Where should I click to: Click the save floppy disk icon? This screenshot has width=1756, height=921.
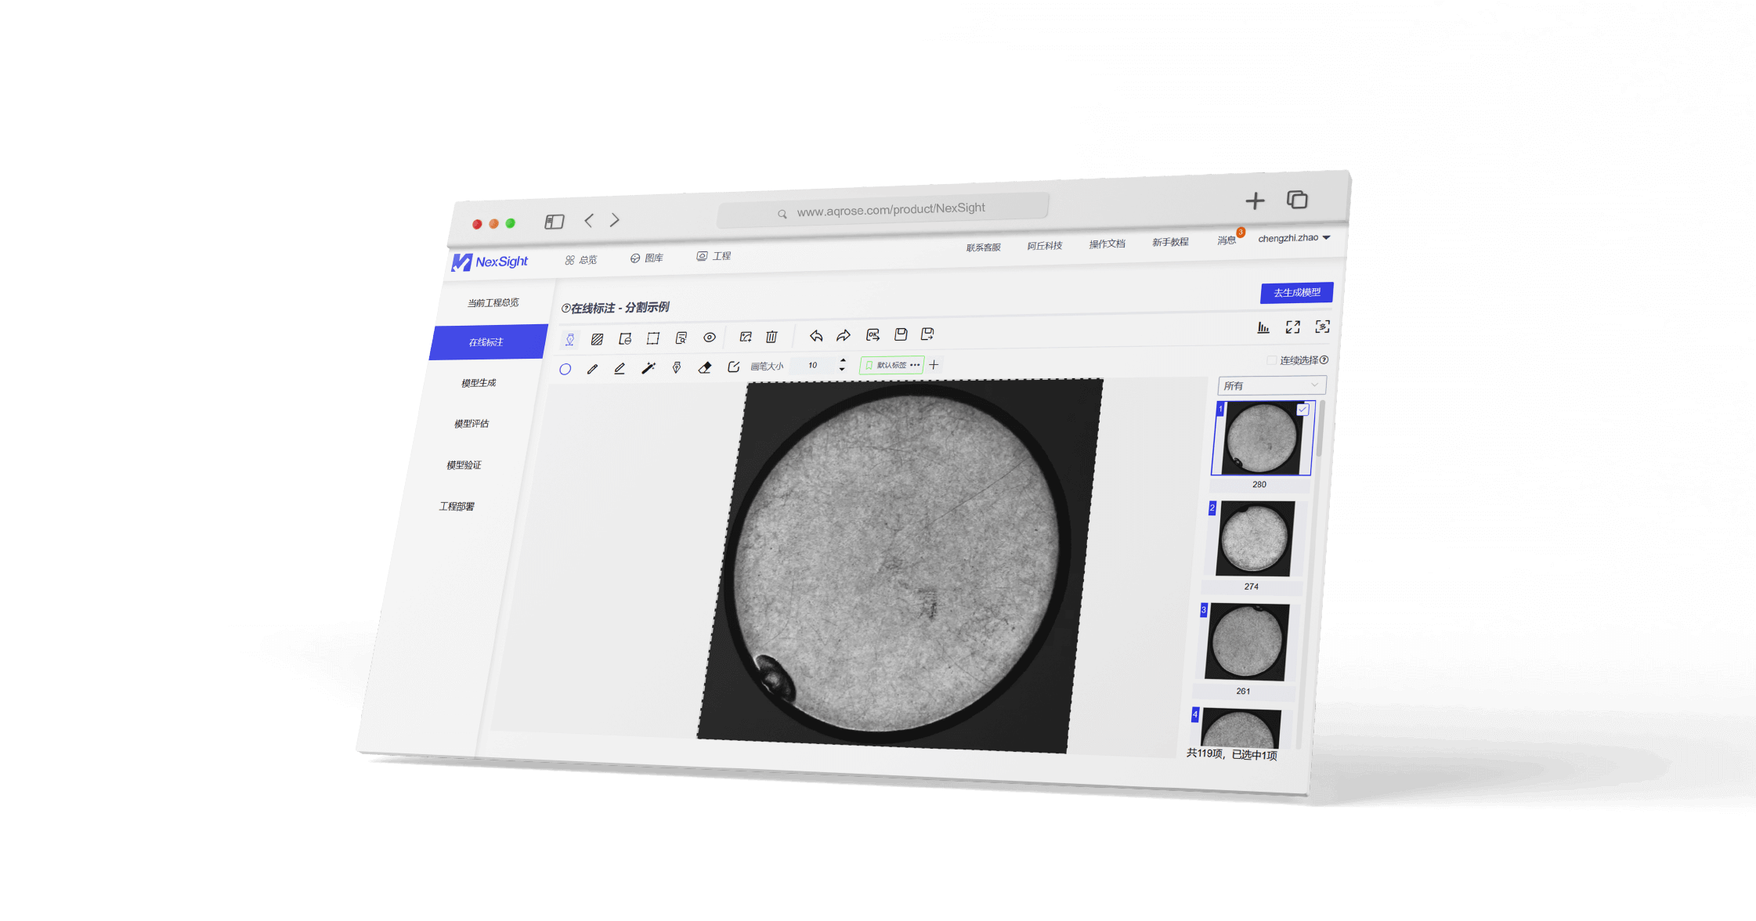tap(901, 334)
